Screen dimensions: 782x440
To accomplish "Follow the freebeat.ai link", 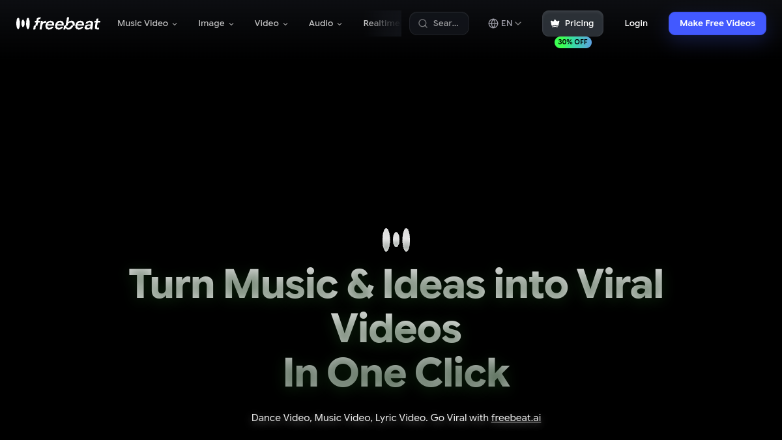I will (x=516, y=418).
